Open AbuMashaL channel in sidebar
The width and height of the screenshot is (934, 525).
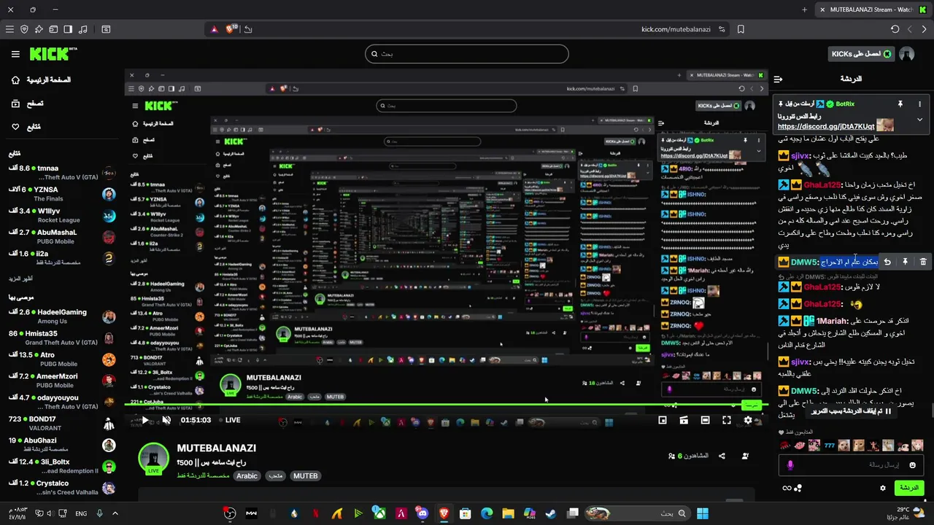point(62,236)
